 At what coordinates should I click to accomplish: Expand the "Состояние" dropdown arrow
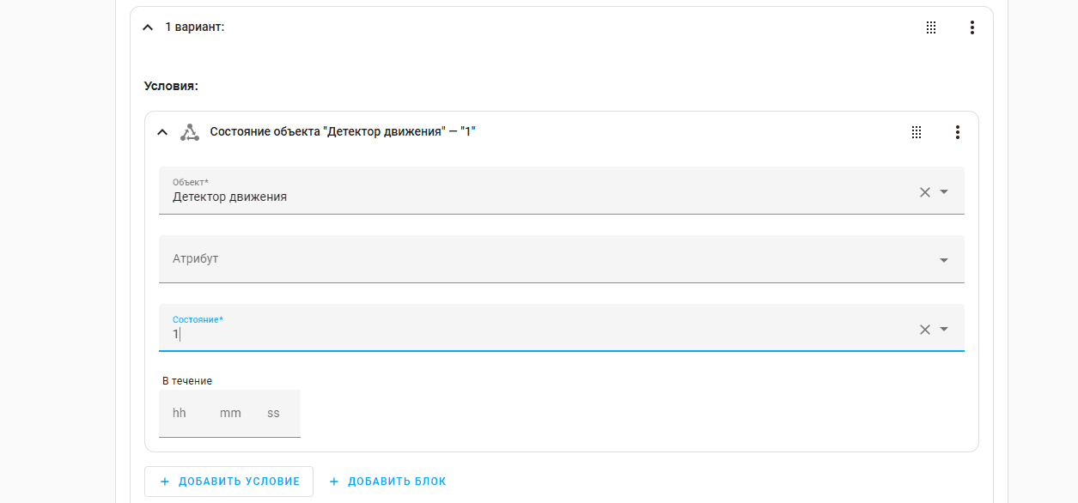[944, 329]
